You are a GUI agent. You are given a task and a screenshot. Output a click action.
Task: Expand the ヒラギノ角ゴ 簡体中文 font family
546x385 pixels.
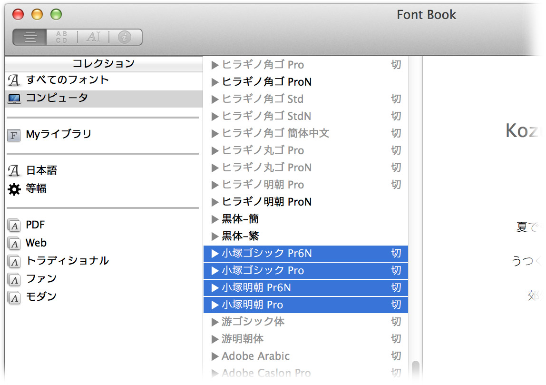tap(215, 133)
